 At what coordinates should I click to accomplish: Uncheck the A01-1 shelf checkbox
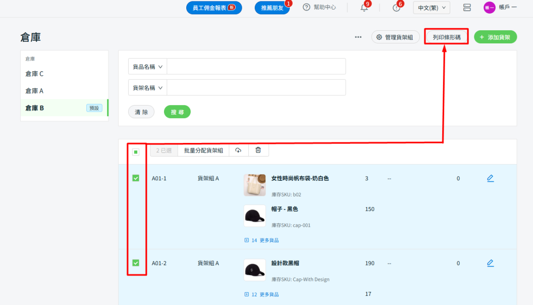[136, 178]
